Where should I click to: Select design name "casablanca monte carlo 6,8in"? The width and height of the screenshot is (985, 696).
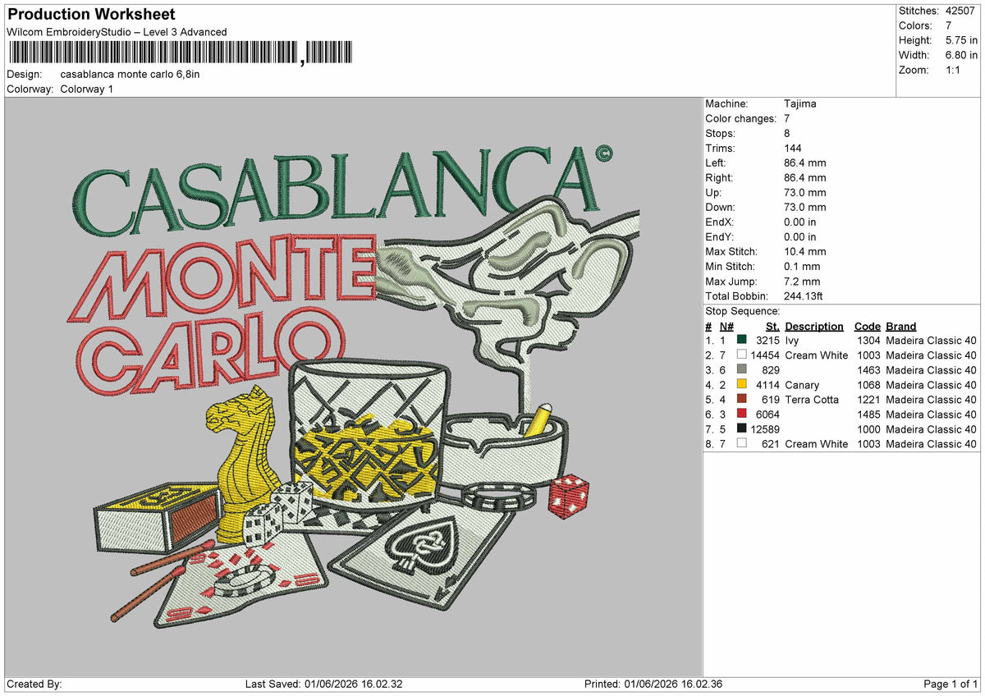coord(130,74)
